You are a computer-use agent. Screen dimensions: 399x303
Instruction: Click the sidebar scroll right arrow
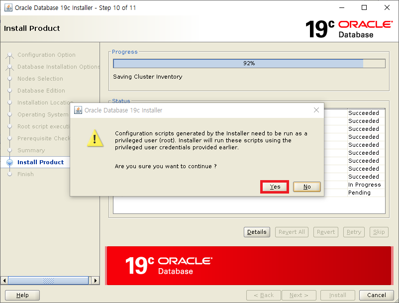point(96,281)
